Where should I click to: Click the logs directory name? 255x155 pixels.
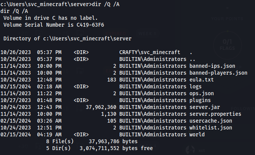(196, 86)
